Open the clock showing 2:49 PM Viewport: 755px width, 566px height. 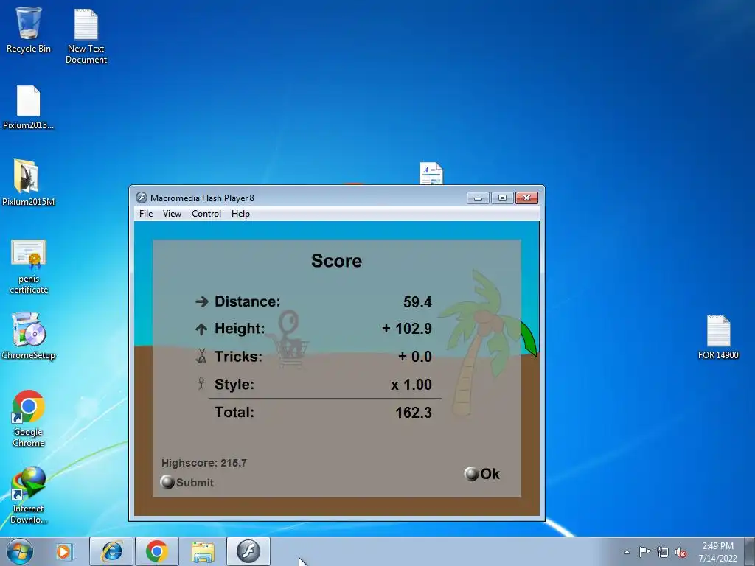click(x=717, y=552)
